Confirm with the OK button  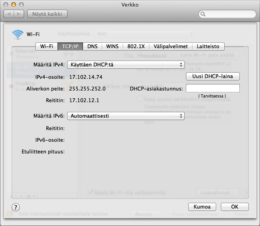[x=235, y=207]
